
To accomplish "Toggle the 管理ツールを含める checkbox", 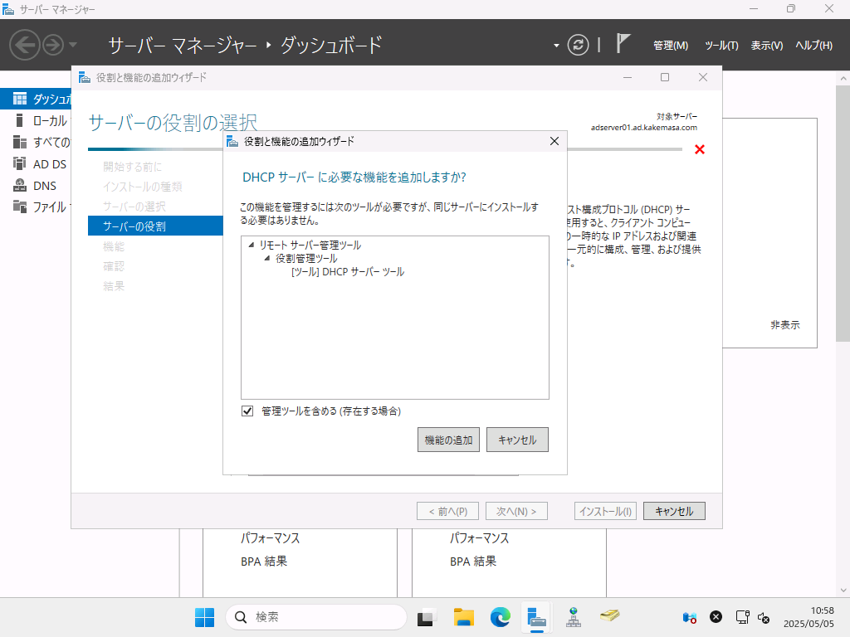I will (x=247, y=411).
